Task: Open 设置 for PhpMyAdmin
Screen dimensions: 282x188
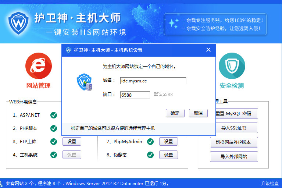Action: 168,142
